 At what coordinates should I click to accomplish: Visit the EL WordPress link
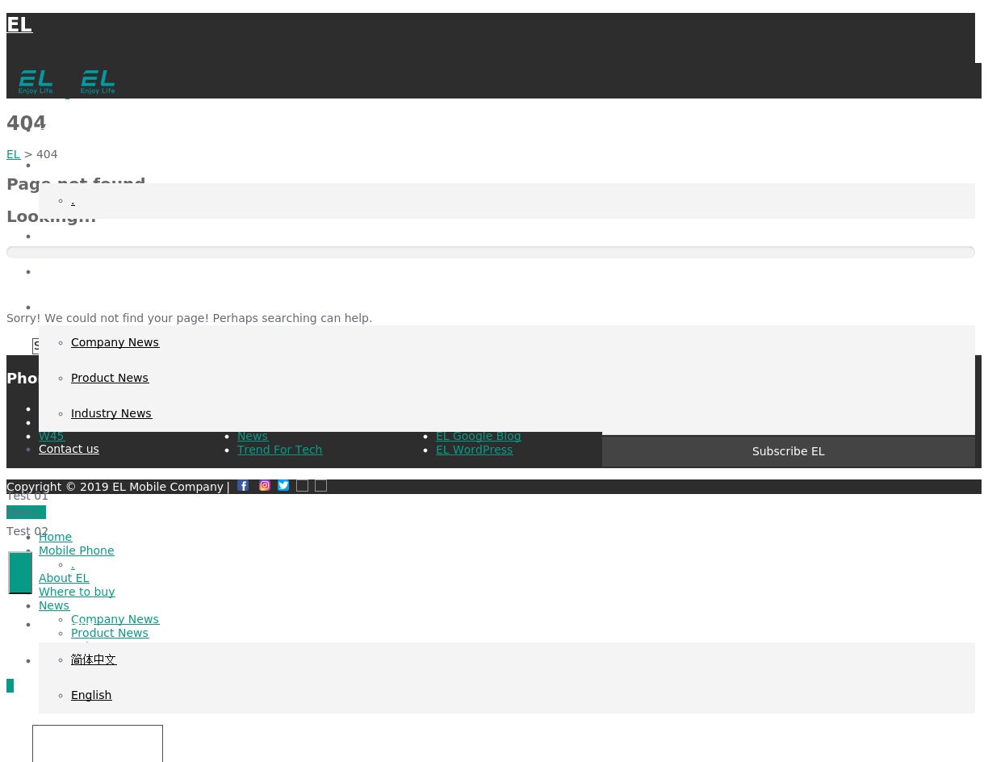click(x=474, y=450)
